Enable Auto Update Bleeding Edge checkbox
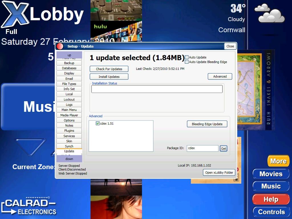 (186, 62)
